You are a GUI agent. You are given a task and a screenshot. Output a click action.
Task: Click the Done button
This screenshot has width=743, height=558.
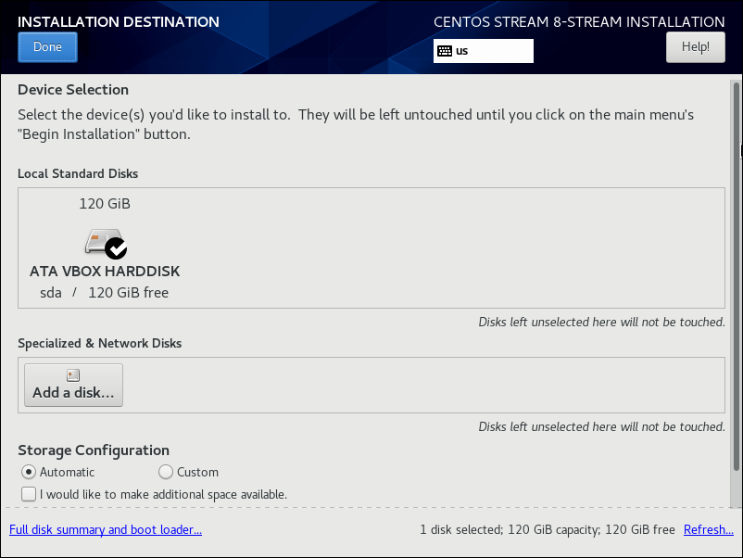[x=47, y=47]
